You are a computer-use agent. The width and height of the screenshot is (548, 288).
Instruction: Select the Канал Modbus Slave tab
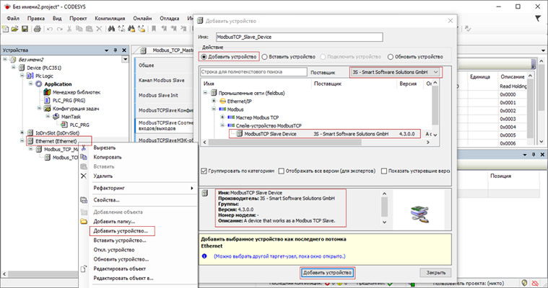[162, 80]
